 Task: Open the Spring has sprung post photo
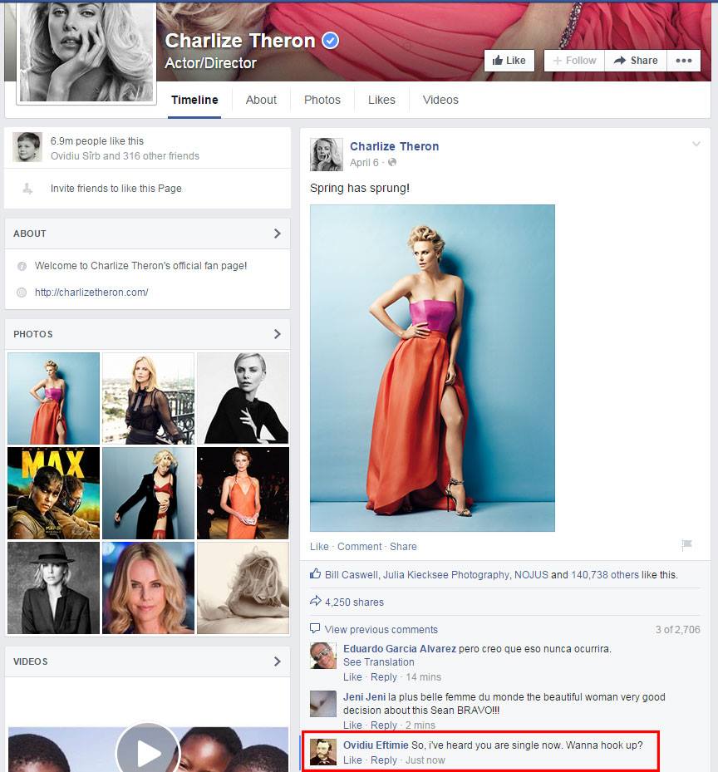pos(432,368)
